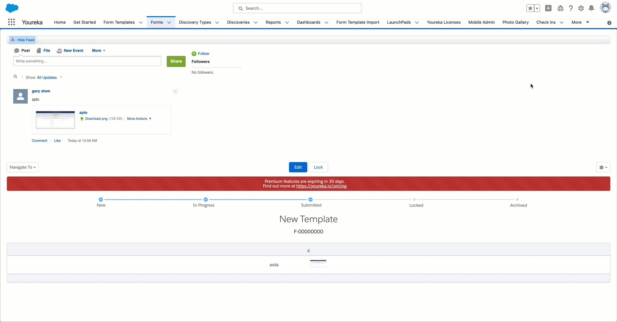617x322 pixels.
Task: Open the asda row image thumbnail
Action: (x=318, y=264)
